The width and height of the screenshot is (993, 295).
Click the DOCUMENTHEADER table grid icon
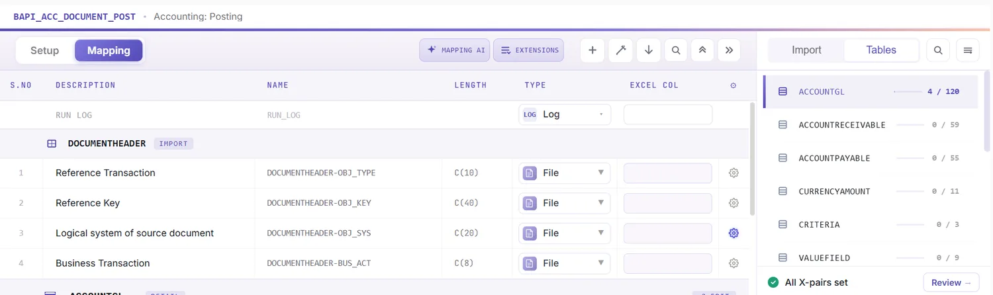[x=52, y=144]
